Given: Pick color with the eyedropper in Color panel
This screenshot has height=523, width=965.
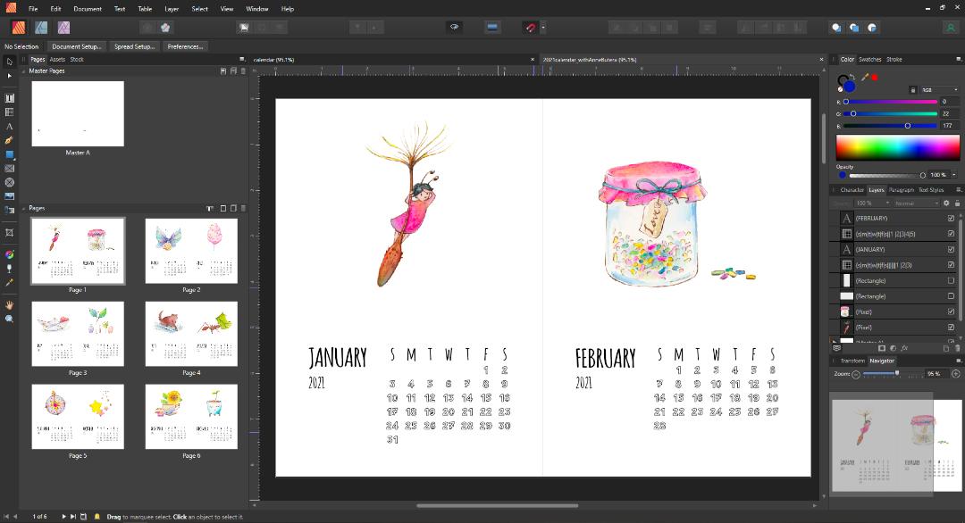Looking at the screenshot, I should 865,78.
